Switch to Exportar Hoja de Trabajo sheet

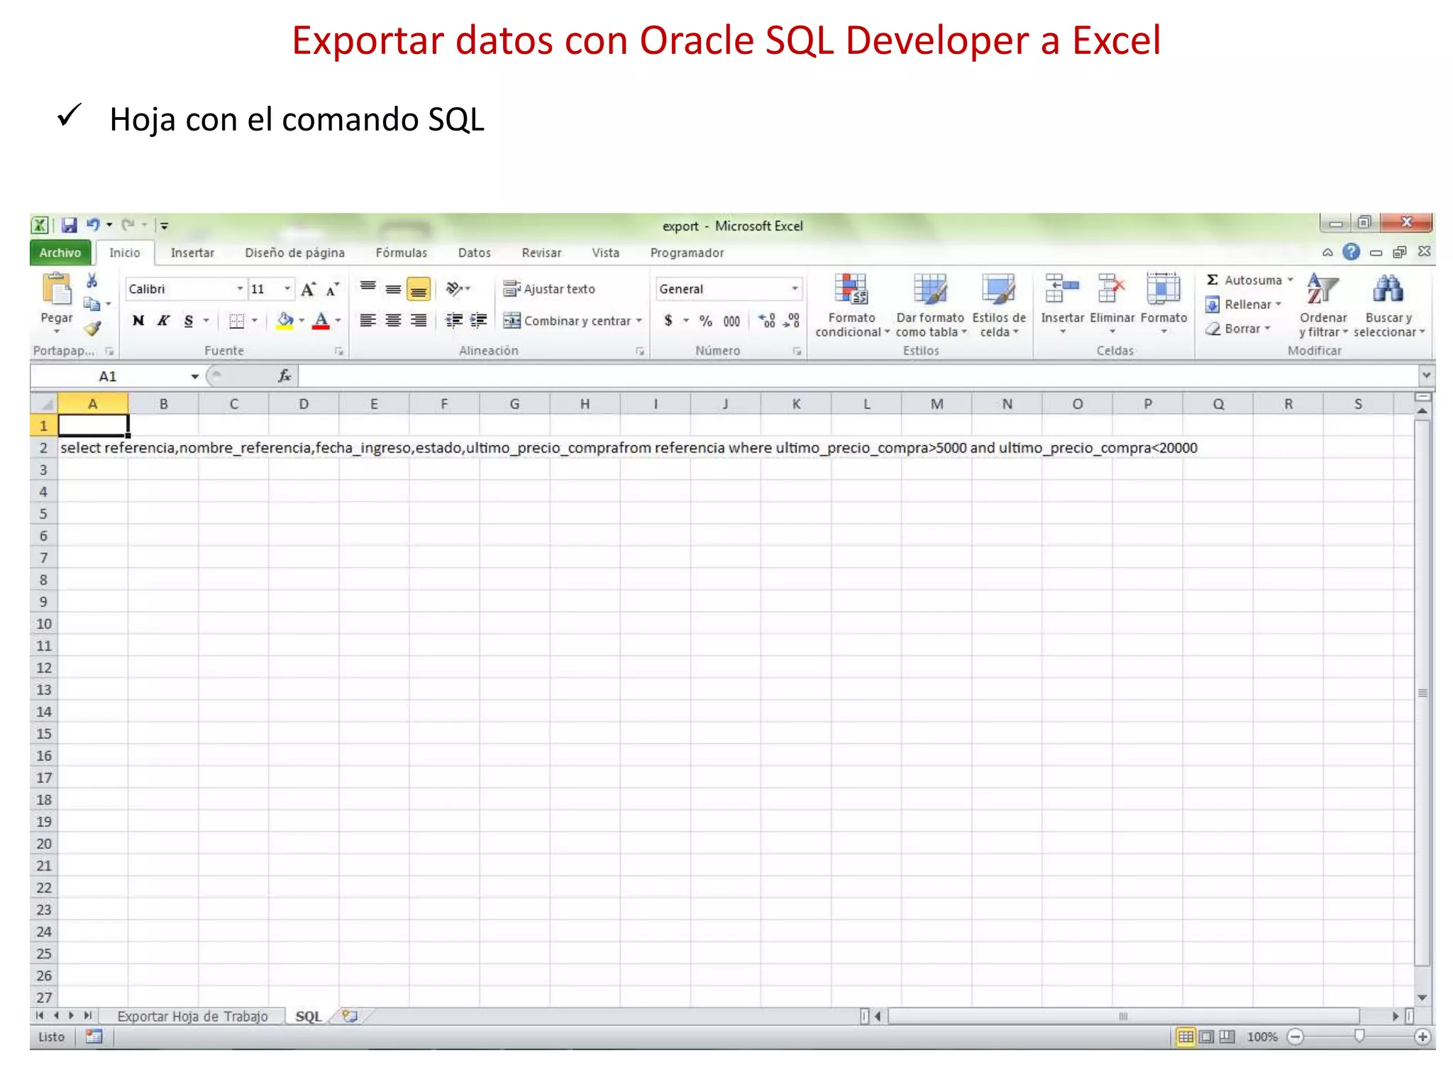coord(192,1016)
